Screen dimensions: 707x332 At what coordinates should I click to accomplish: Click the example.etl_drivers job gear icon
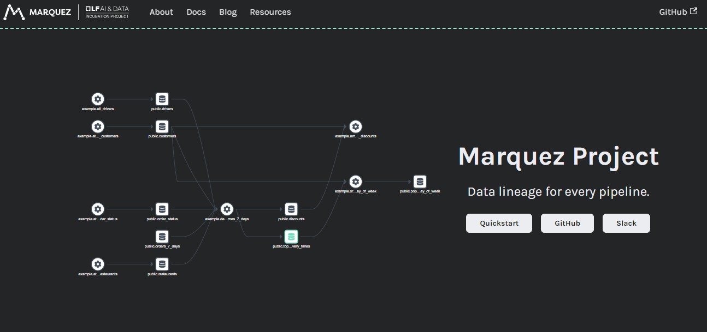98,99
